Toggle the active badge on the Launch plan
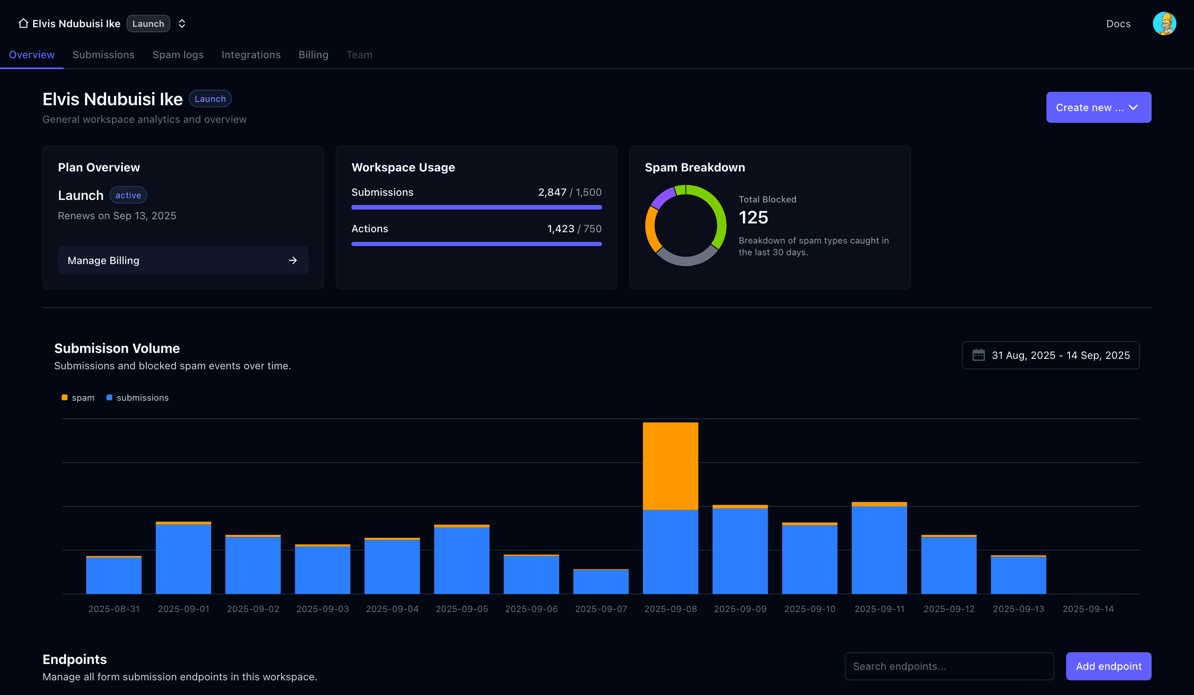Viewport: 1194px width, 695px height. point(127,195)
